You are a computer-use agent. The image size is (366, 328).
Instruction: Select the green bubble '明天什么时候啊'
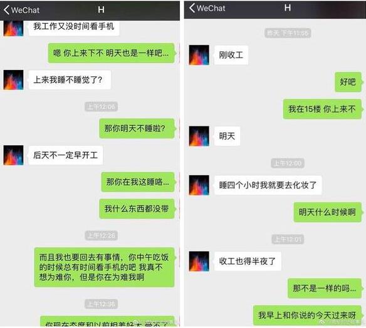click(x=328, y=212)
